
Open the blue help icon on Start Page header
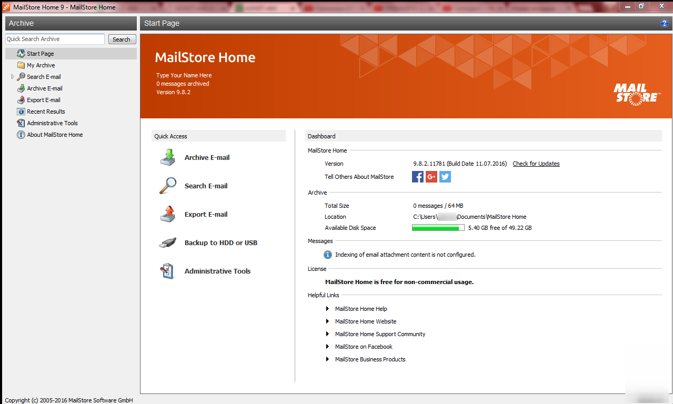click(665, 24)
